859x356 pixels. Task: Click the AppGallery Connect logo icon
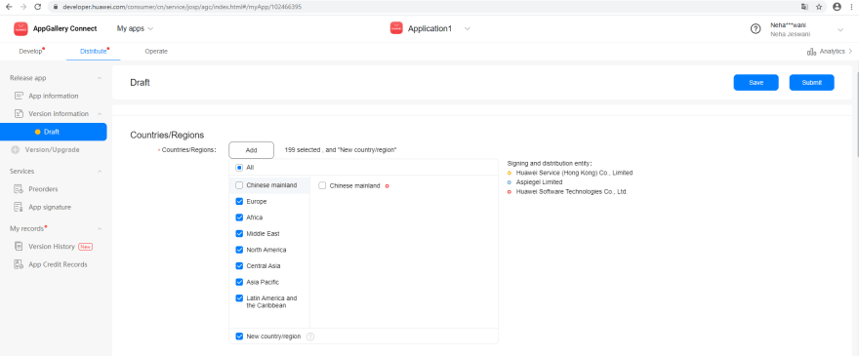pos(20,29)
